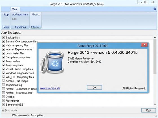This screenshot has width=158, height=118.
Task: Select the Edit ribbon command
Action: 14,19
